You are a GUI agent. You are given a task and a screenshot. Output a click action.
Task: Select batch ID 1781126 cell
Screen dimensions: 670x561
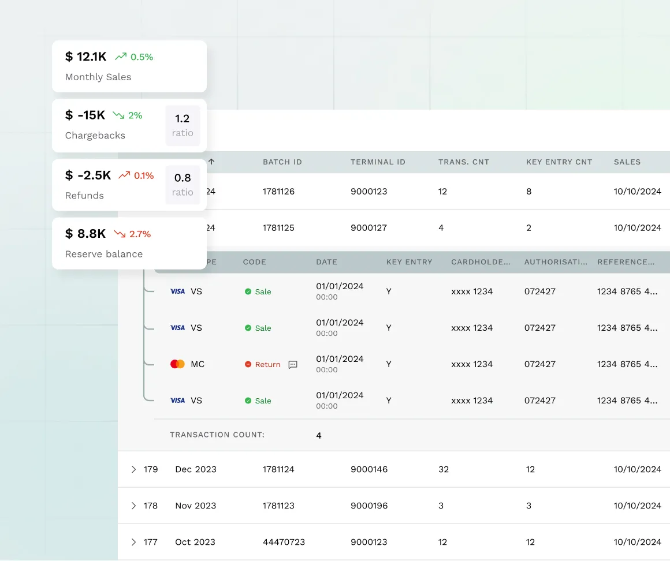click(x=278, y=192)
